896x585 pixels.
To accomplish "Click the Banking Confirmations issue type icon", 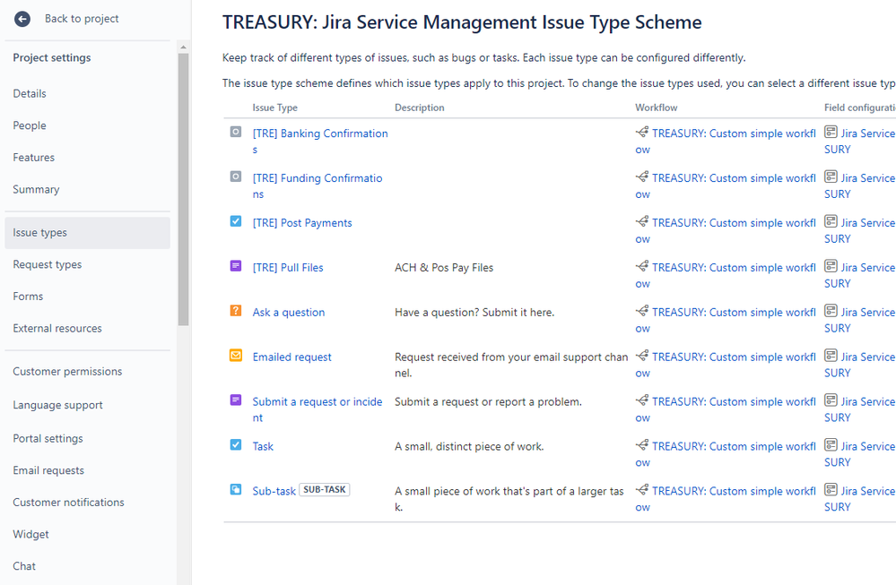I will pos(235,132).
